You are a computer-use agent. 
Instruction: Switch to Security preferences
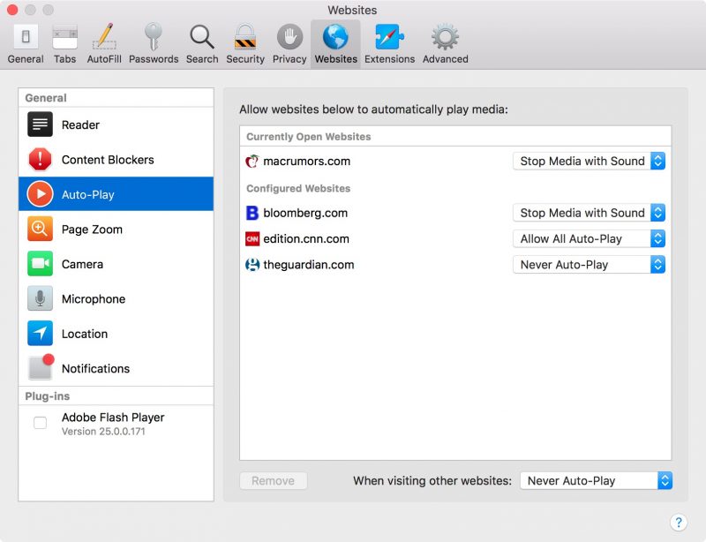pos(244,44)
